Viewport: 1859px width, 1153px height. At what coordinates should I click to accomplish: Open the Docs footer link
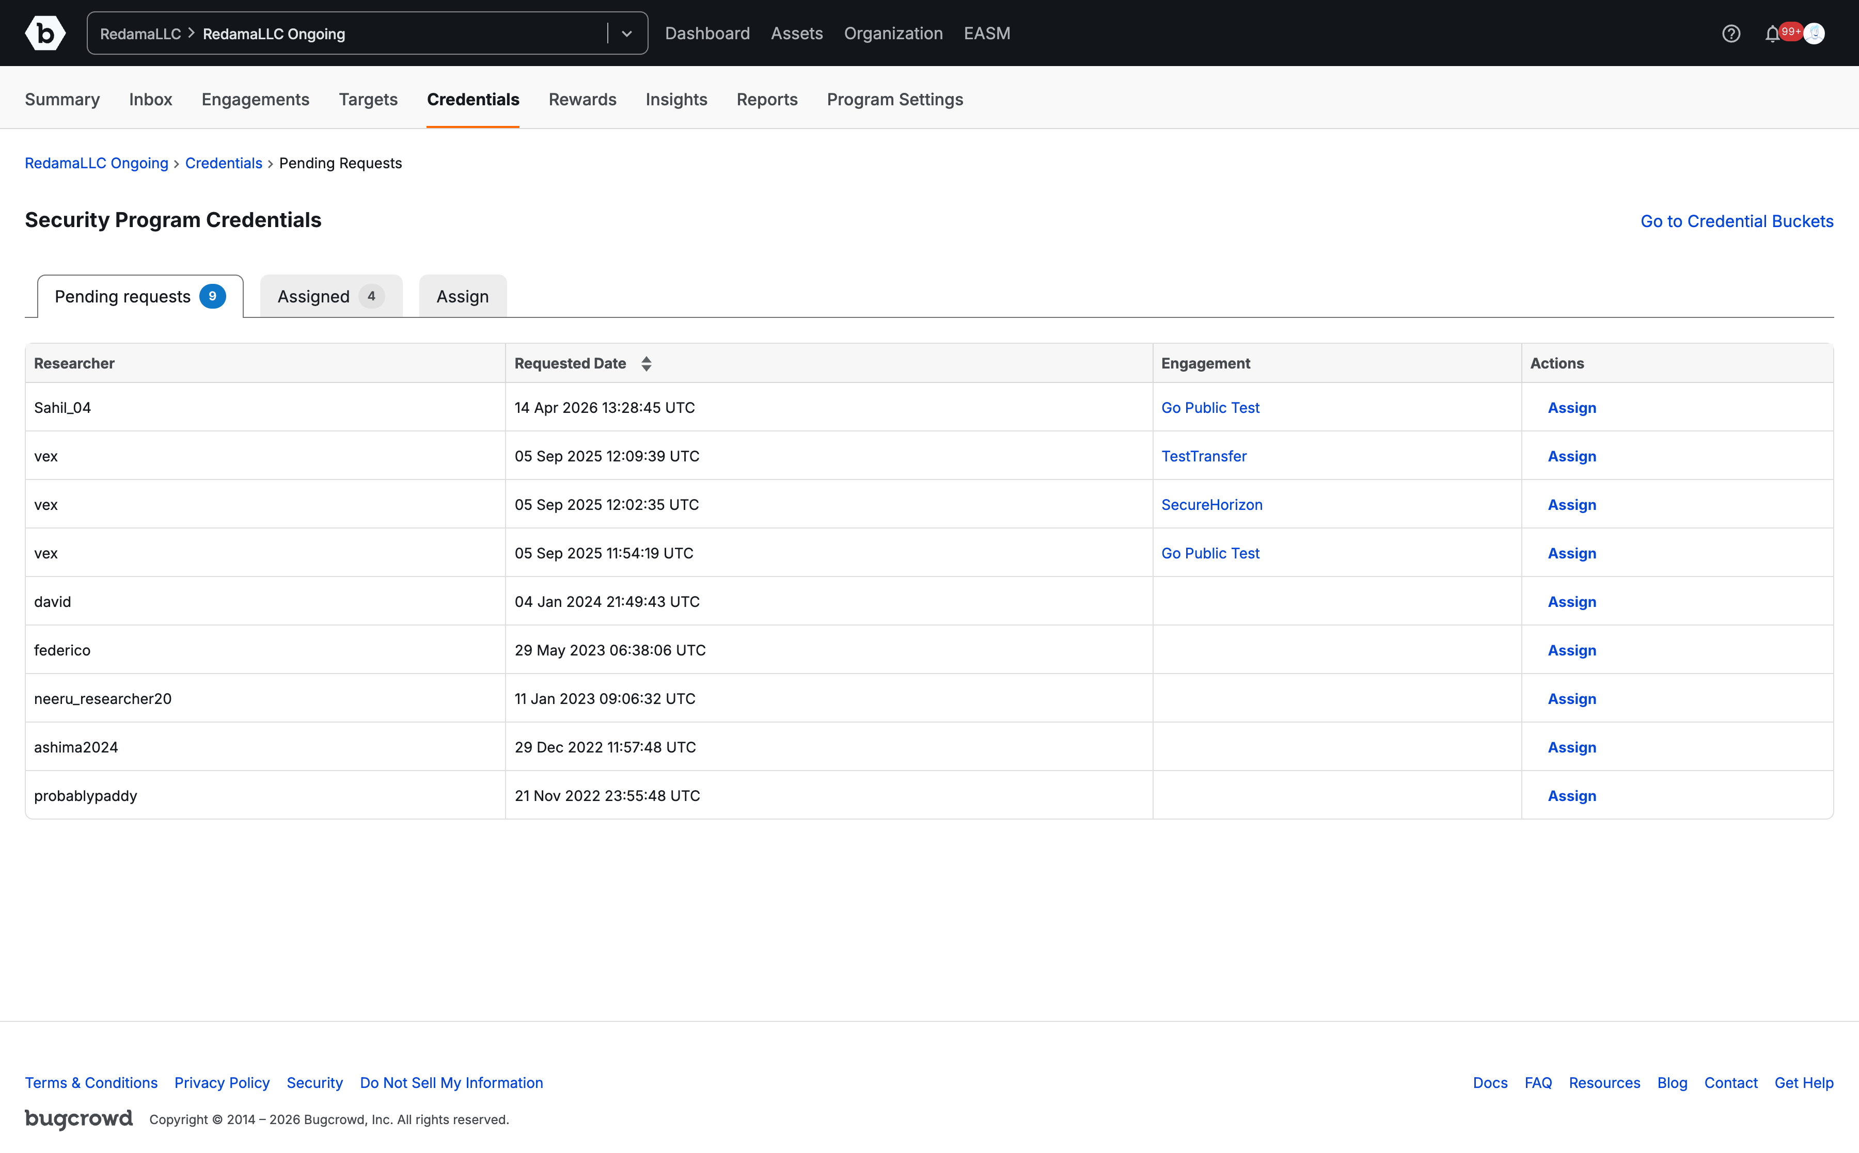click(1490, 1083)
